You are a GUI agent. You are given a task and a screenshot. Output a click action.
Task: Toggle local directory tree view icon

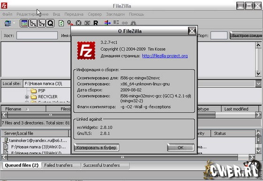33,23
